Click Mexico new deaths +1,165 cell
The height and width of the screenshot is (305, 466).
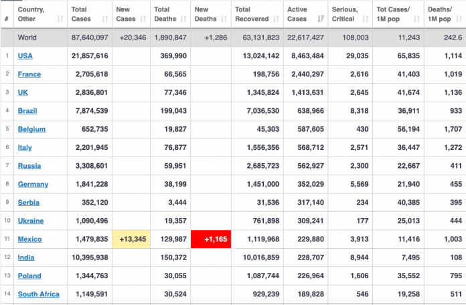click(211, 239)
